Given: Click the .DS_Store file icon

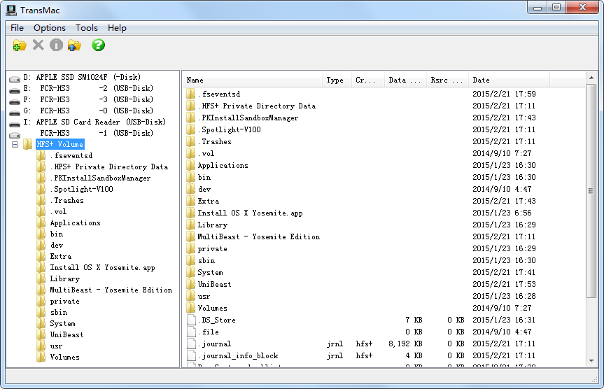Looking at the screenshot, I should (x=192, y=320).
